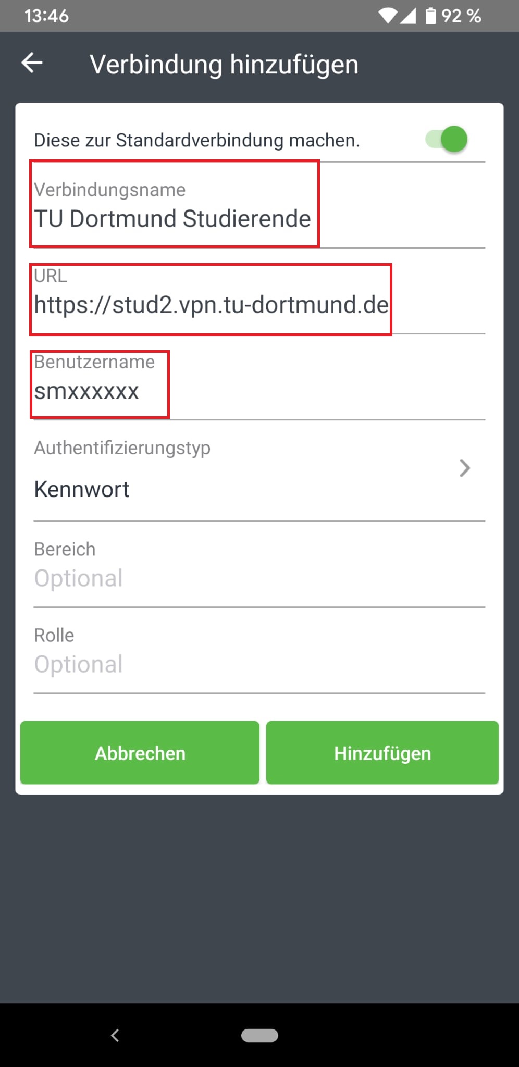519x1067 pixels.
Task: Tap the battery icon in status bar
Action: point(430,16)
